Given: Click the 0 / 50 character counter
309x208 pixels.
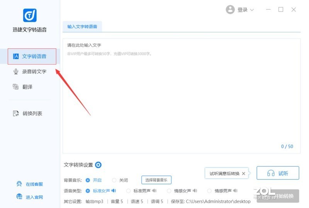Looking at the screenshot, I should 287,147.
